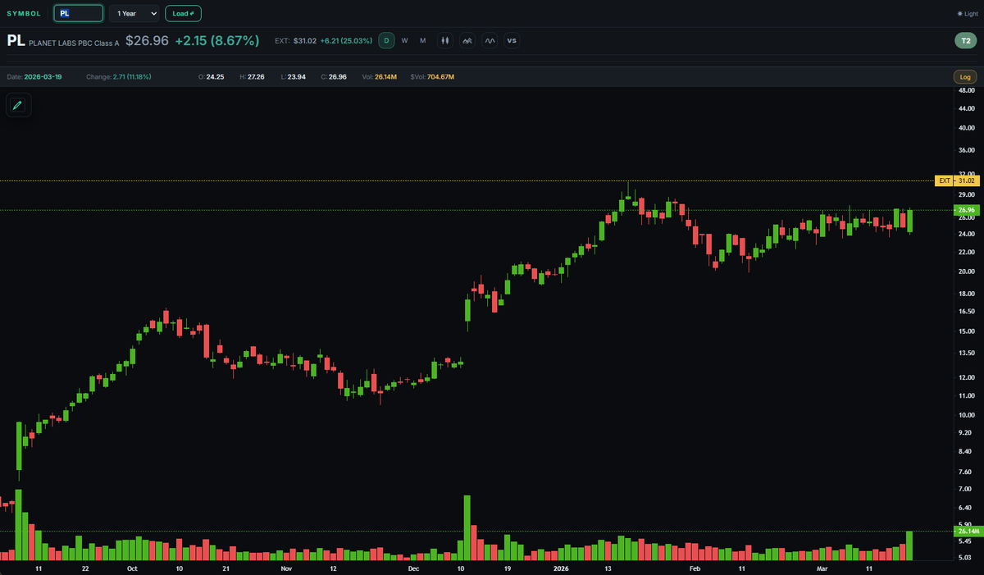Open the 1 Year range dropdown
The image size is (984, 575).
134,13
